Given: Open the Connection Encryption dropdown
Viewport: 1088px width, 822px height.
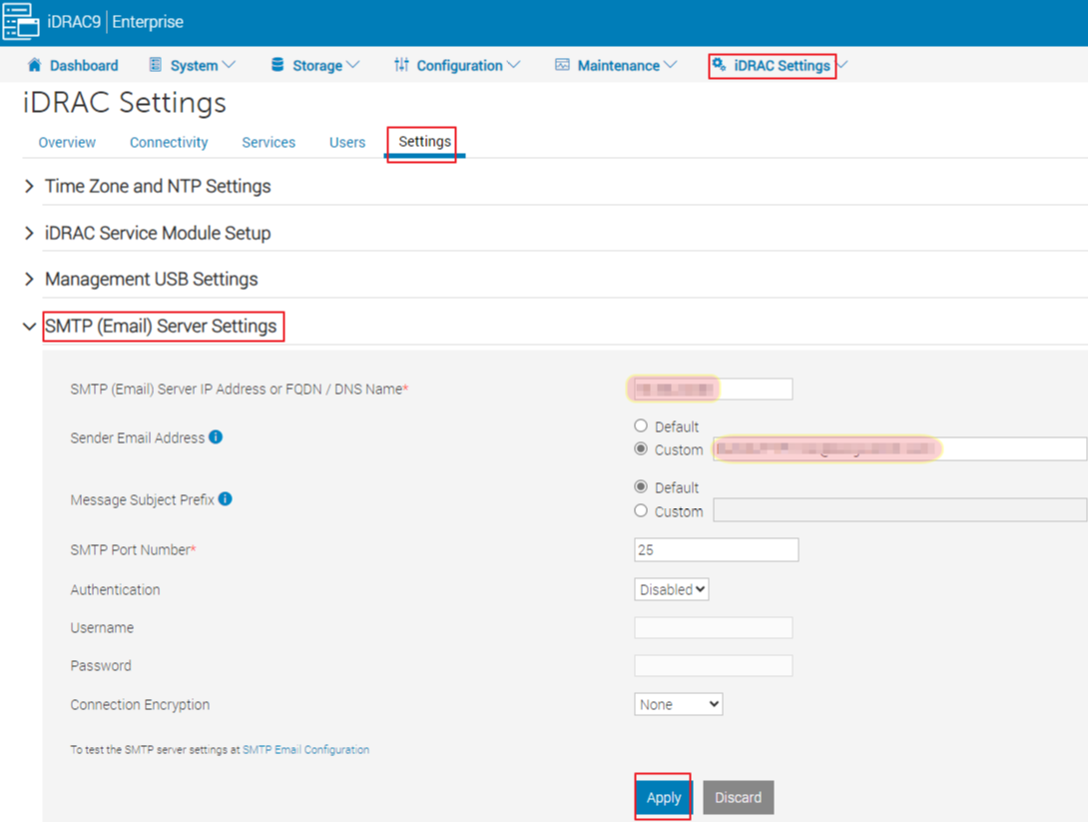Looking at the screenshot, I should point(678,704).
